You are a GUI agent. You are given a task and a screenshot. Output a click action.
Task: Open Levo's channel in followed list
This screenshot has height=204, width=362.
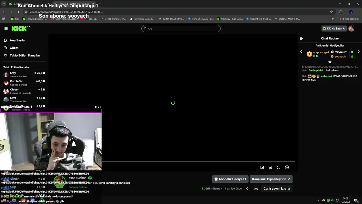24,99
